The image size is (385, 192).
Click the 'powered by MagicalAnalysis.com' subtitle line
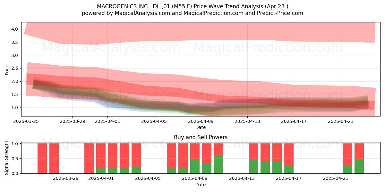[193, 13]
